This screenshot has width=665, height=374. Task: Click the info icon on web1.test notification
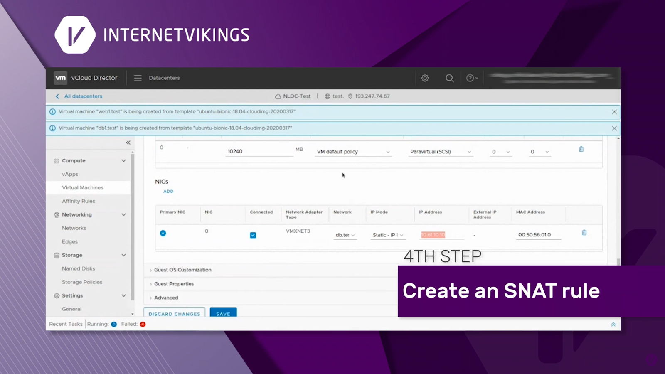[52, 112]
